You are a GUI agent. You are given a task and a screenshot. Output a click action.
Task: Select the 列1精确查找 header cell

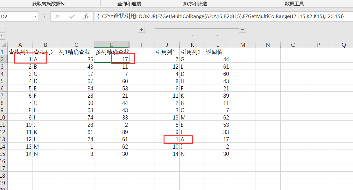click(x=76, y=52)
